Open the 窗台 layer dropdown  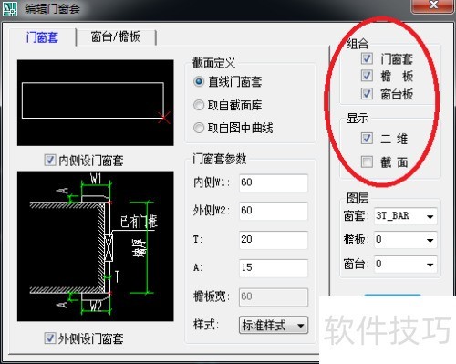406,265
